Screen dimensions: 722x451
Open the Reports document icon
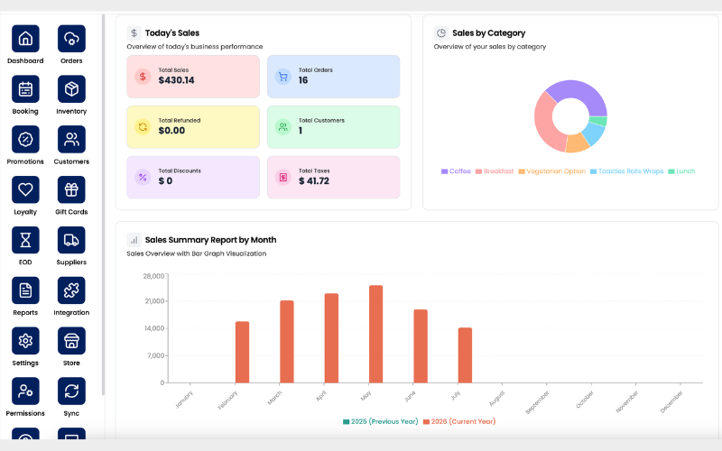[x=25, y=290]
